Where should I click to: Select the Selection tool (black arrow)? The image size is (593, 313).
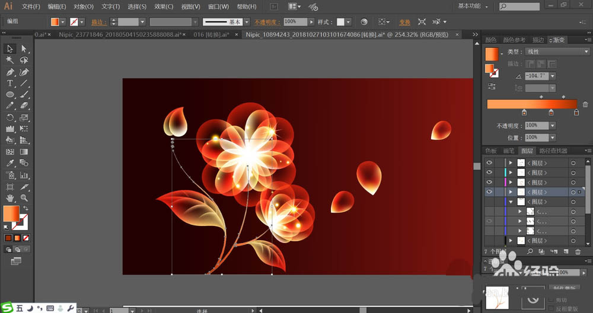[10, 49]
